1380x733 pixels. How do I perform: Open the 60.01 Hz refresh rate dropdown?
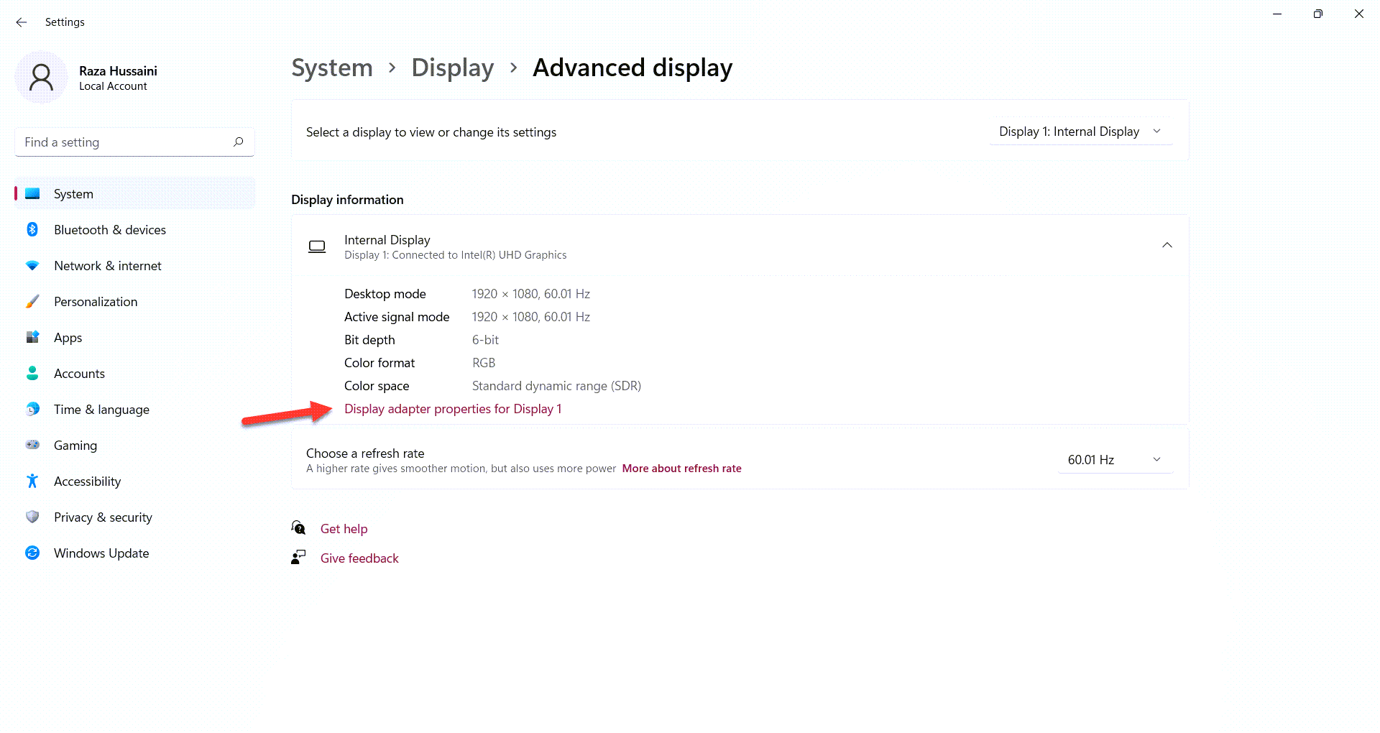pos(1114,460)
